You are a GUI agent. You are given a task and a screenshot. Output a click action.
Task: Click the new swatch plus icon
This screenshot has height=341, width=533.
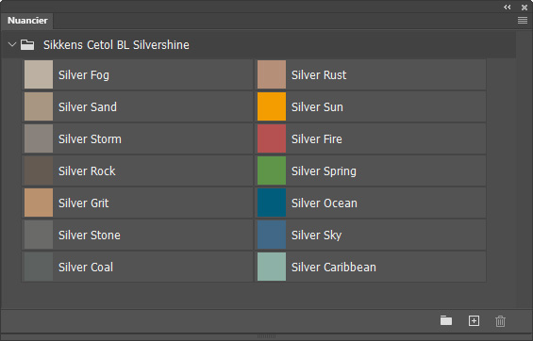click(474, 320)
